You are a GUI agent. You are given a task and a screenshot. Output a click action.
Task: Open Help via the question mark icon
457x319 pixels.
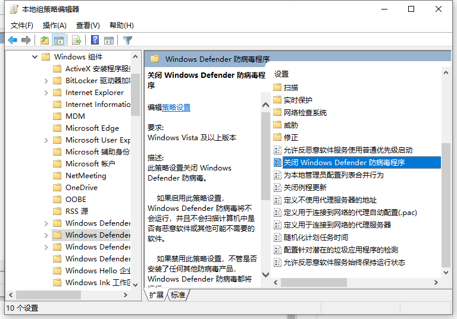coord(95,40)
